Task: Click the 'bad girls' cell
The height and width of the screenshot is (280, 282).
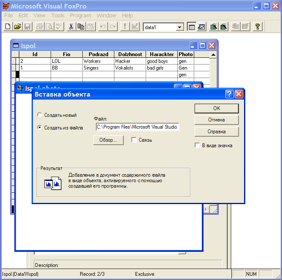Action: coord(162,68)
